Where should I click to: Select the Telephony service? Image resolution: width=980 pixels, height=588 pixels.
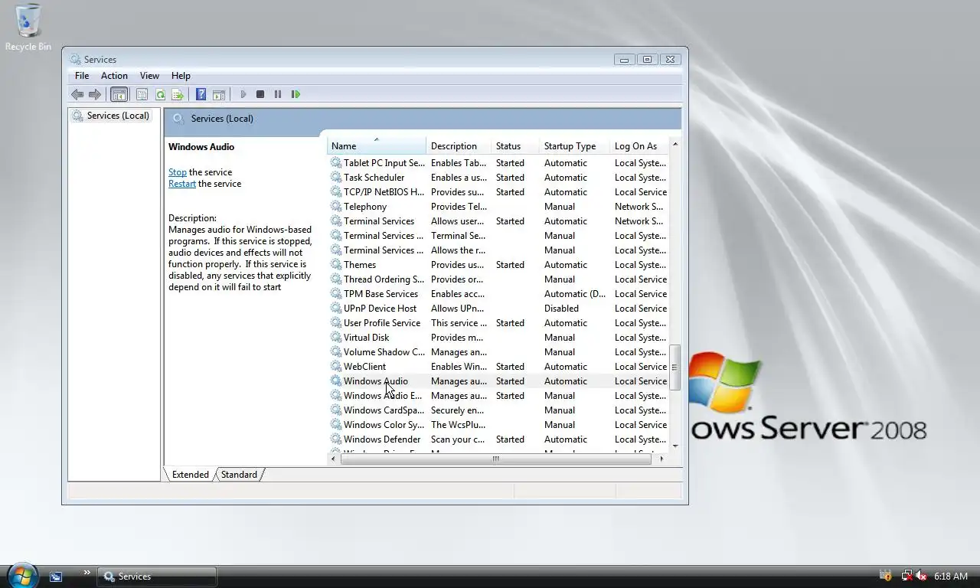pos(365,207)
